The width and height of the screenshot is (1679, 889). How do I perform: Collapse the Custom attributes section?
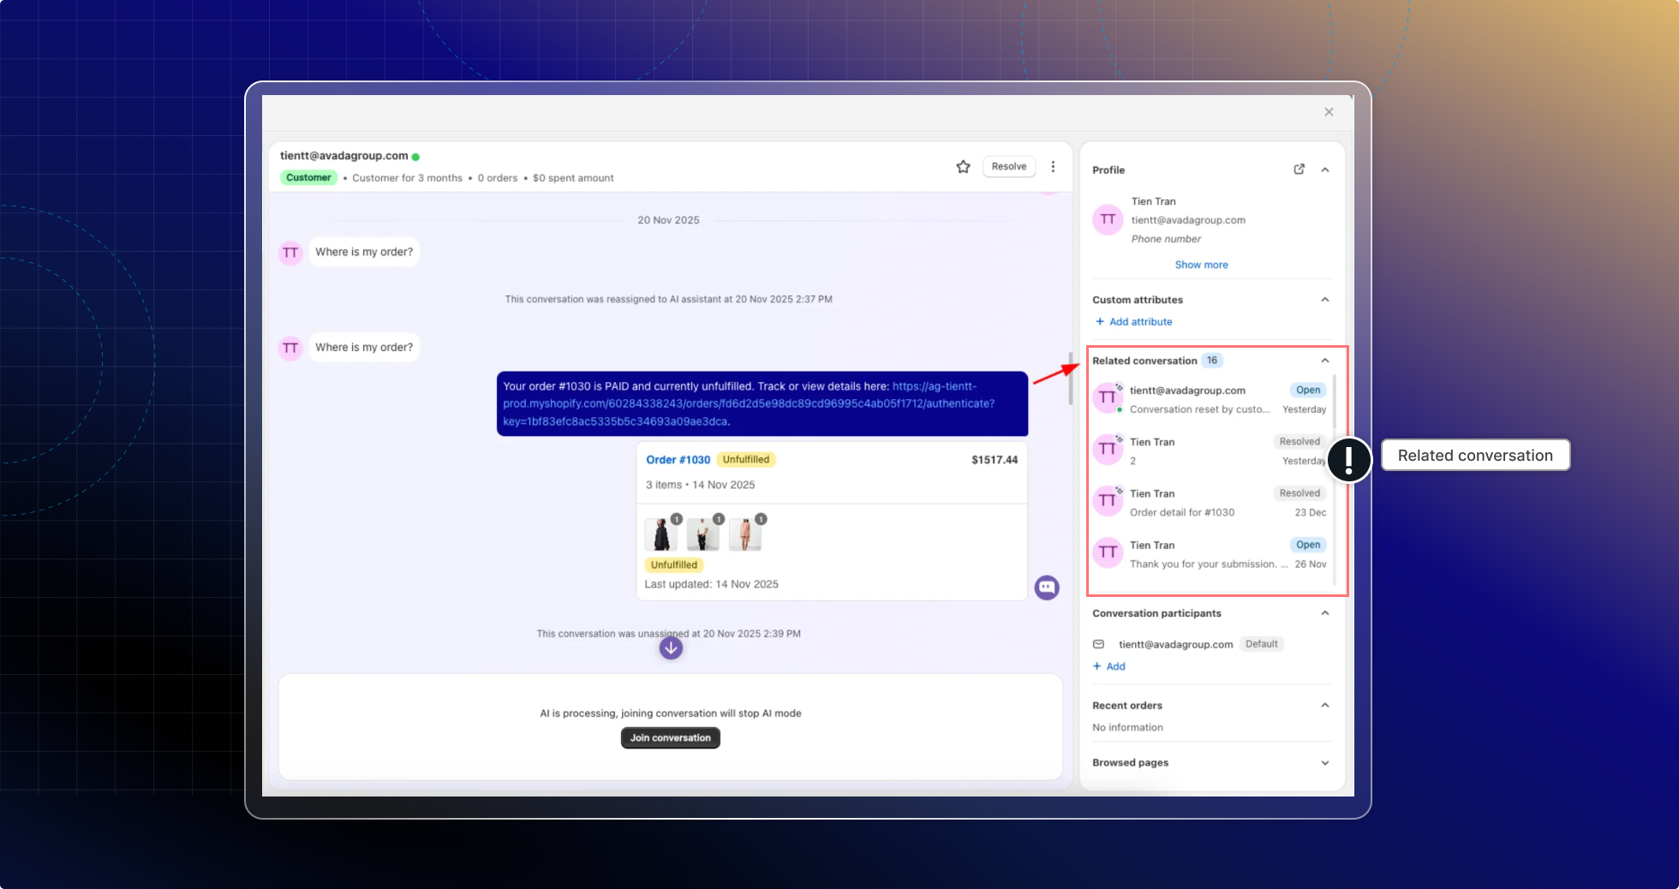[1325, 300]
